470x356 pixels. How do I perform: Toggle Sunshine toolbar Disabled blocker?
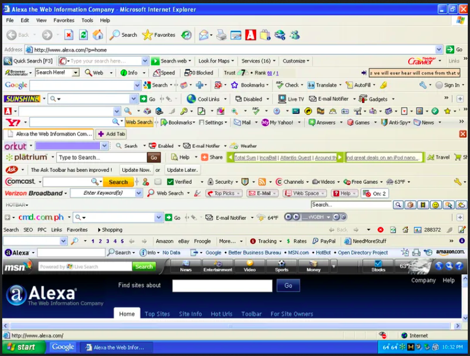(249, 99)
